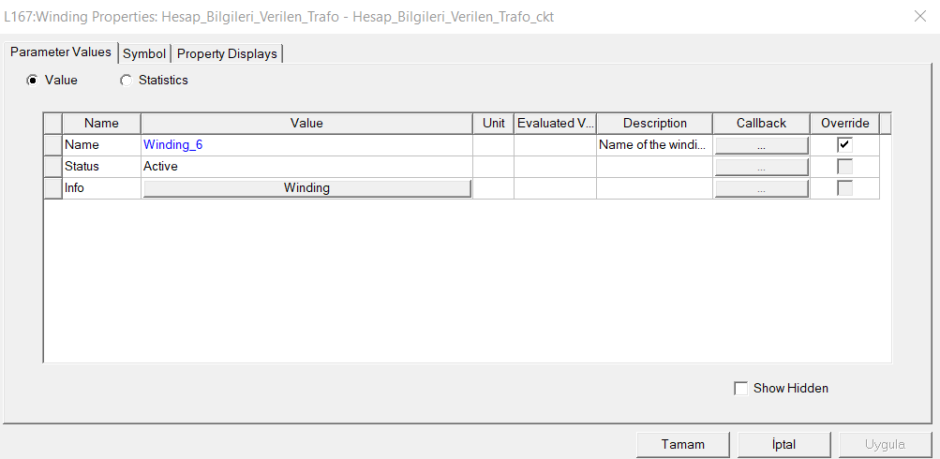Open the Property Displays tab
Image resolution: width=940 pixels, height=459 pixels.
pyautogui.click(x=228, y=53)
